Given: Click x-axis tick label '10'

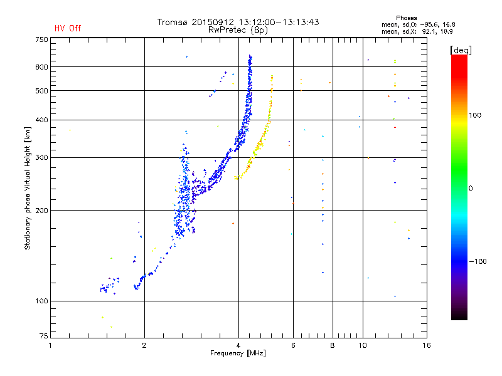Looking at the screenshot, I should 363,345.
